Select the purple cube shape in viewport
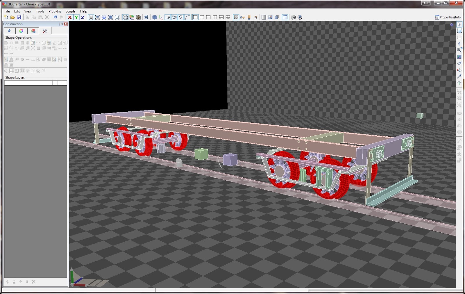The image size is (465, 294). (230, 159)
